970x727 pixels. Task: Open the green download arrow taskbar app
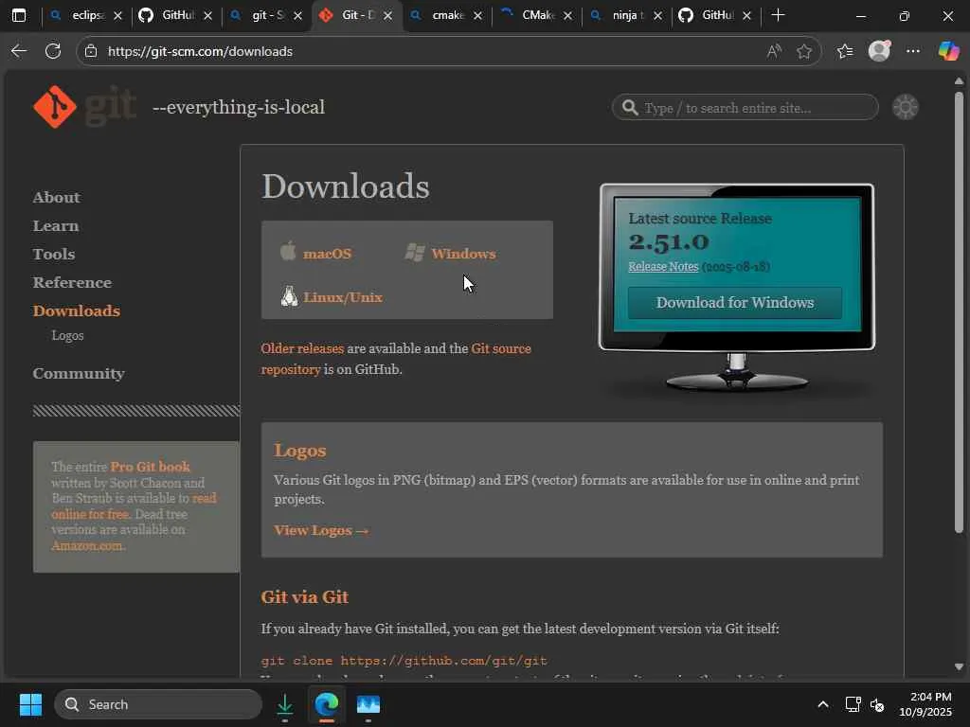(284, 704)
